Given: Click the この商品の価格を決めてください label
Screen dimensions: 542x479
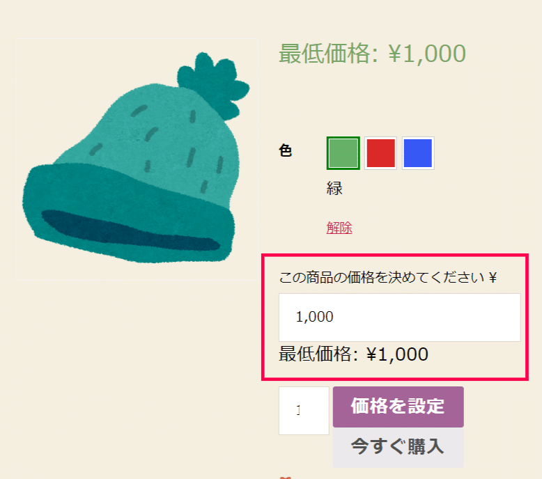Looking at the screenshot, I should (382, 277).
